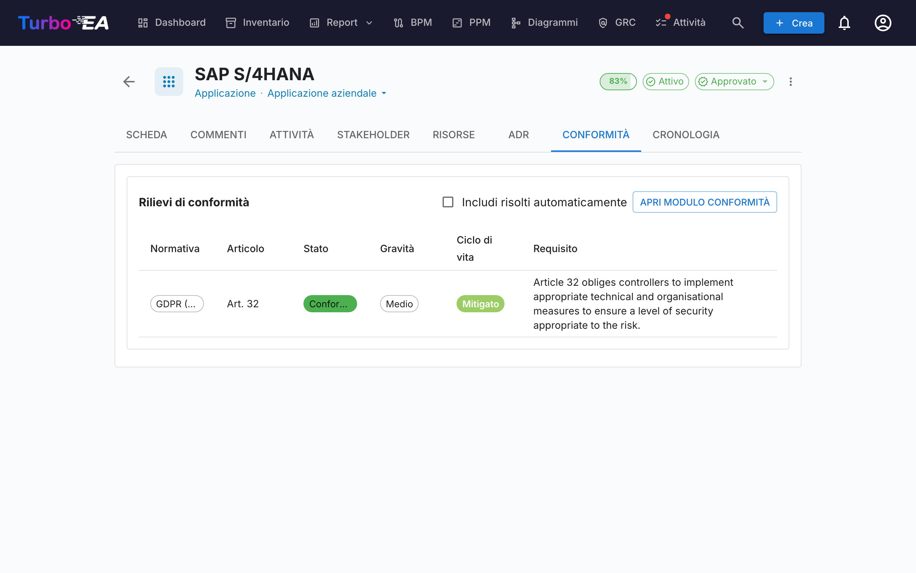This screenshot has height=573, width=916.
Task: Click the SAP S/4HANA title
Action: [x=254, y=74]
